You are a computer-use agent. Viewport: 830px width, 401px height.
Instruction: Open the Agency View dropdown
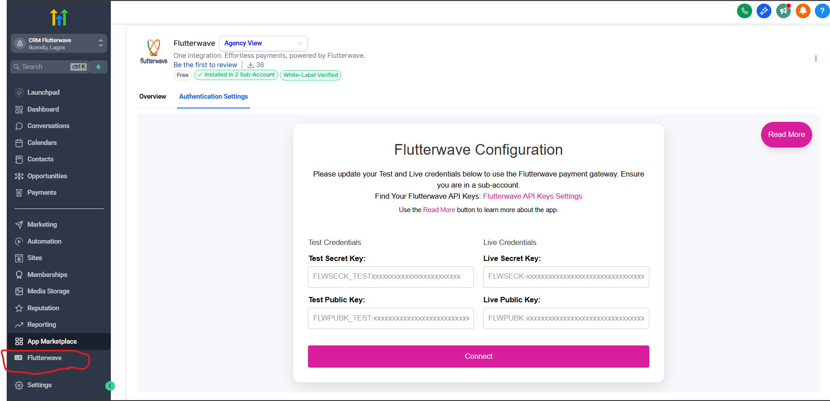(263, 43)
